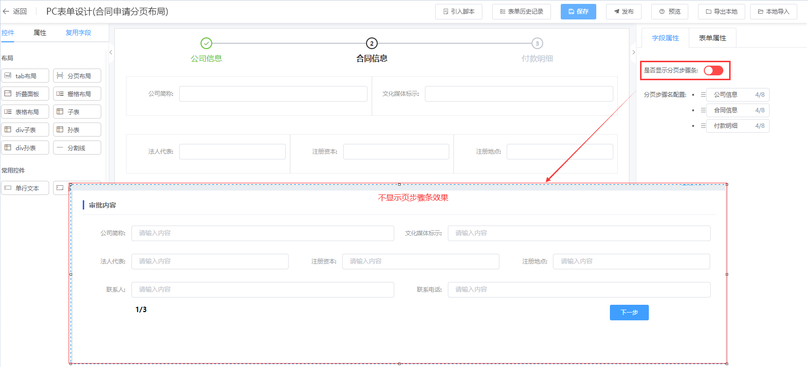Select the 表单属性 tab

point(713,38)
